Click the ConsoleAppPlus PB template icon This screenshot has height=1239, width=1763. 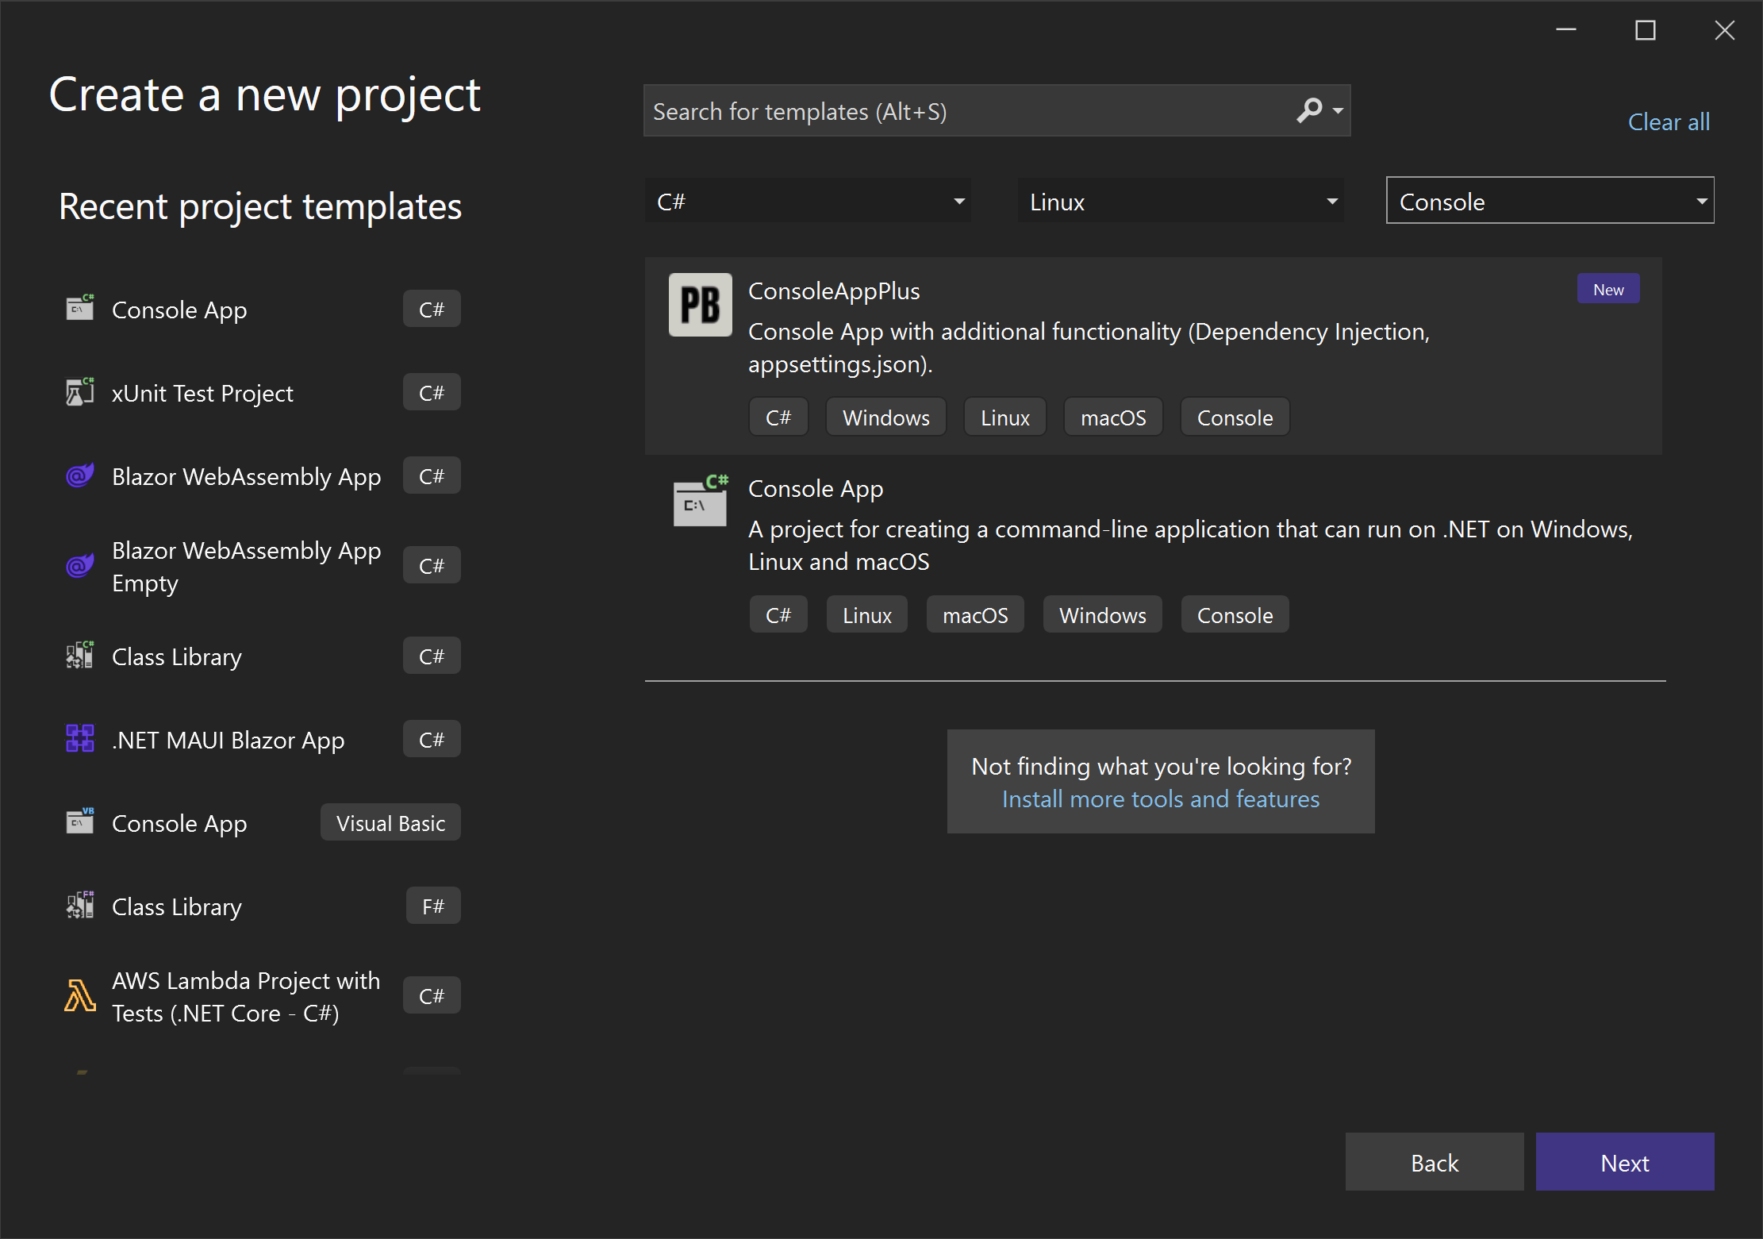pos(700,305)
